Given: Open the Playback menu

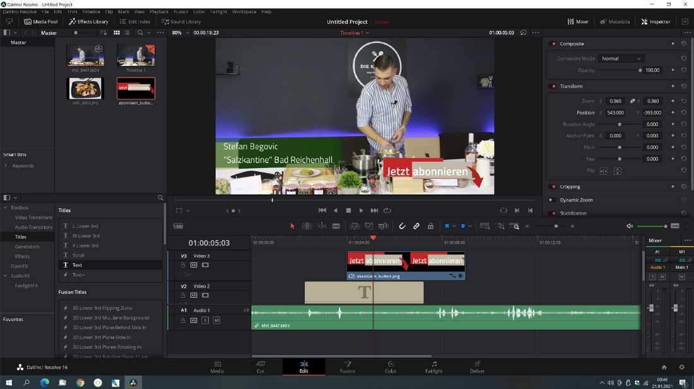Looking at the screenshot, I should pos(159,11).
